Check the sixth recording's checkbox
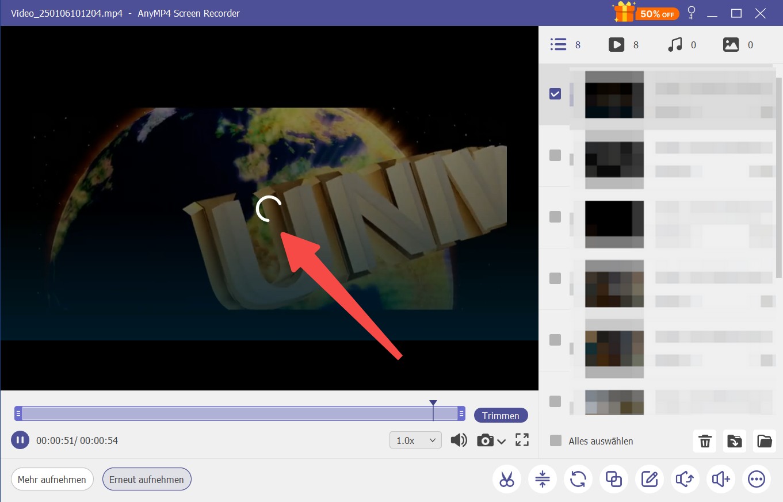 click(x=555, y=401)
